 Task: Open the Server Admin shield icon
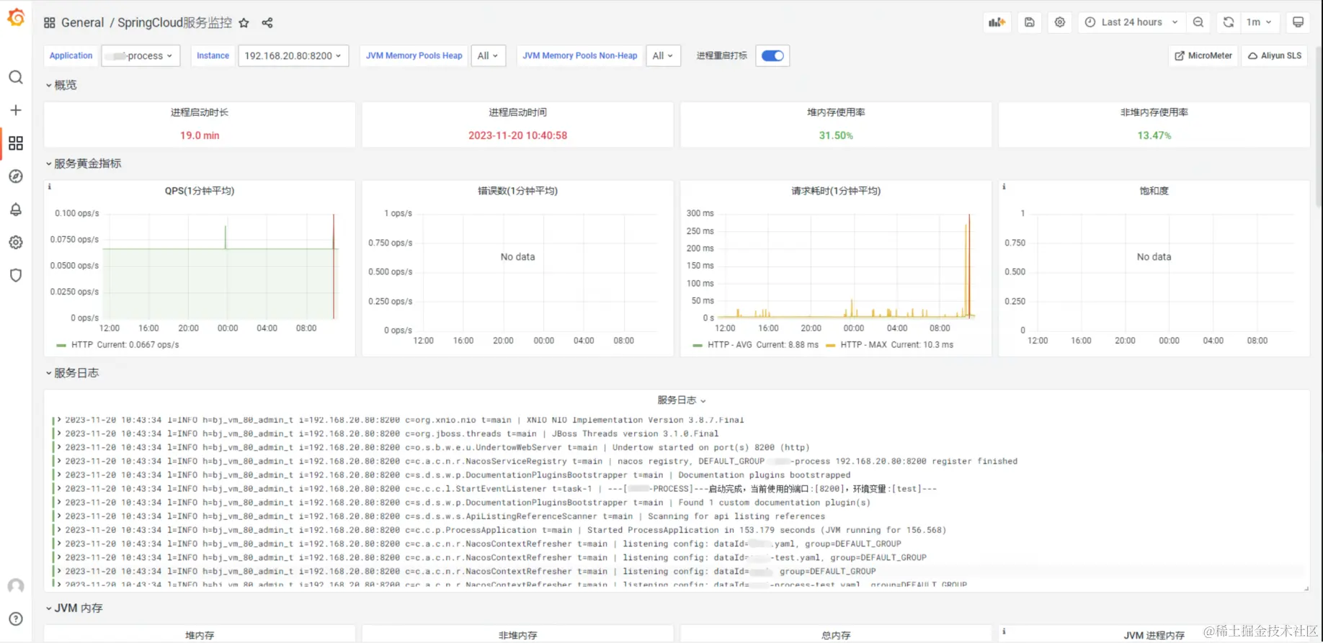pyautogui.click(x=16, y=275)
